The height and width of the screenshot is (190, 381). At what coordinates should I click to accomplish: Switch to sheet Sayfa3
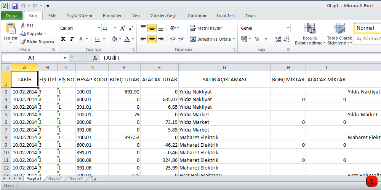tap(76, 179)
